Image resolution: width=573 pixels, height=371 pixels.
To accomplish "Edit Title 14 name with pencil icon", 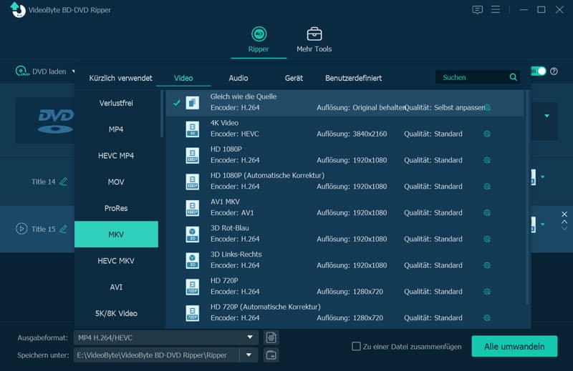I will (x=63, y=182).
